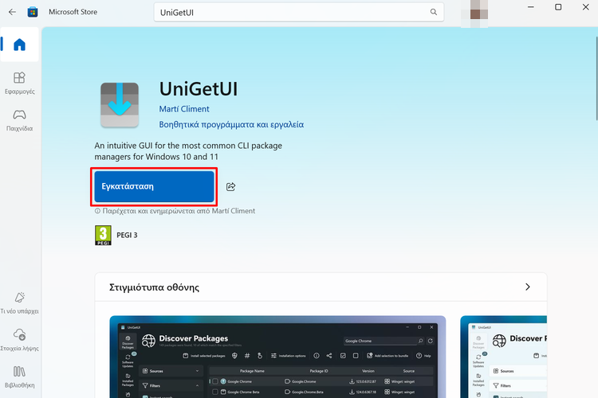Click the info icon before Παρέχεται
The image size is (598, 398).
[x=97, y=211]
